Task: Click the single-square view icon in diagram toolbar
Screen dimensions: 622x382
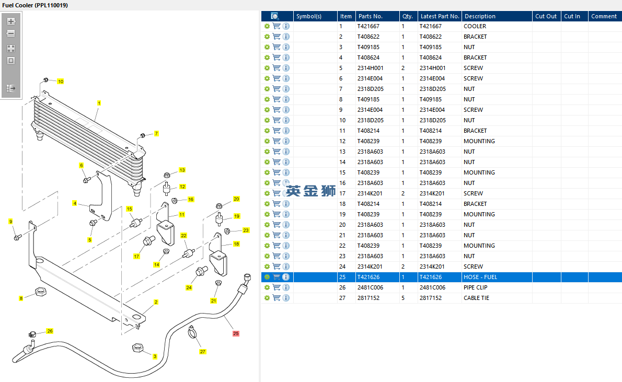Action: click(x=10, y=61)
